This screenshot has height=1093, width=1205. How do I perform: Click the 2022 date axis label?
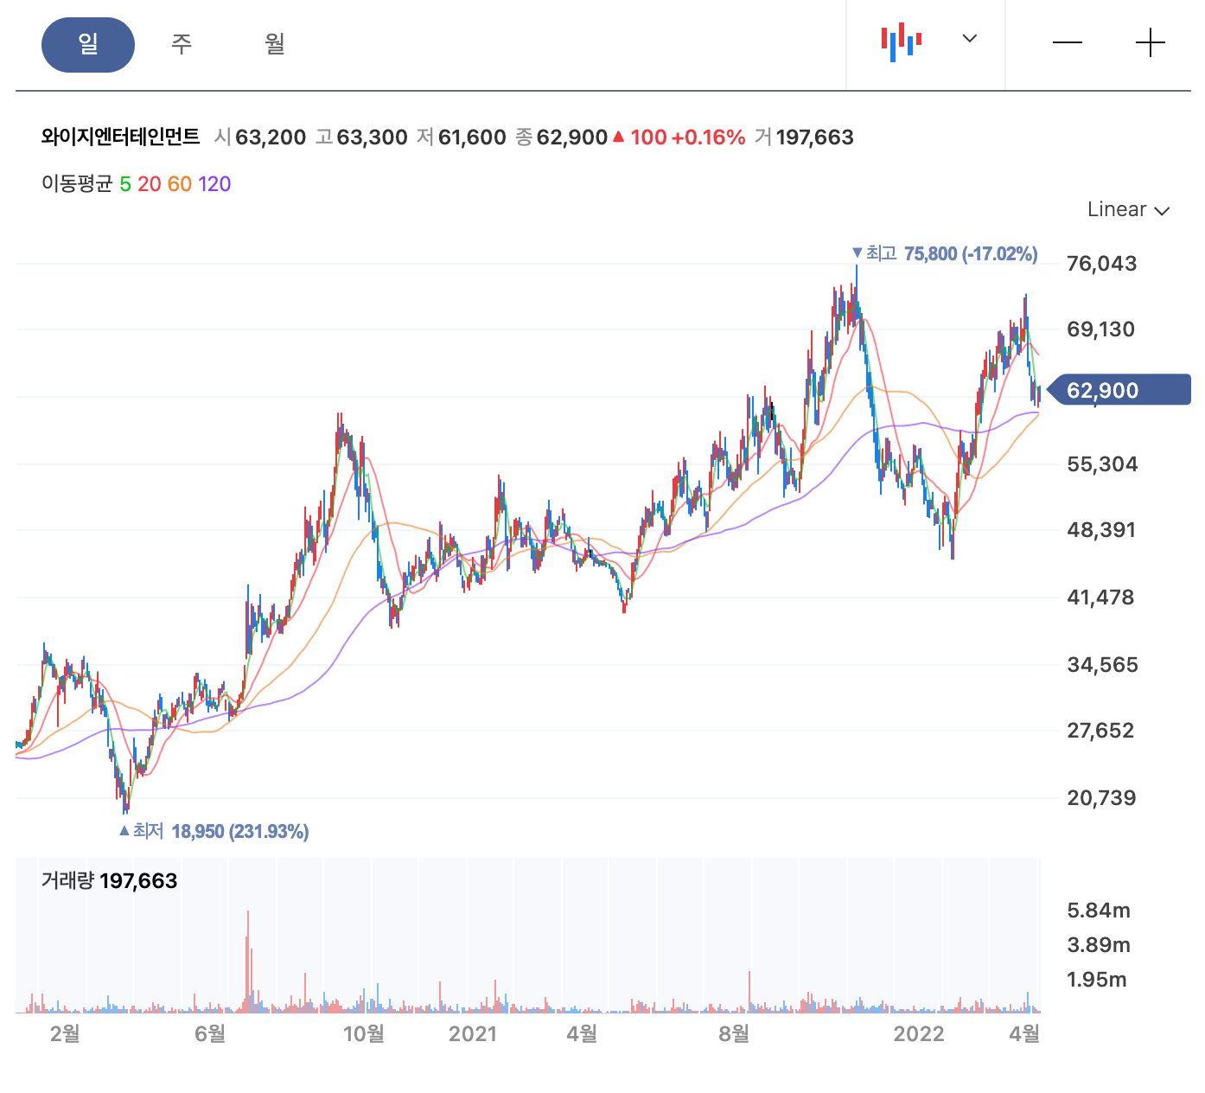[x=919, y=1033]
